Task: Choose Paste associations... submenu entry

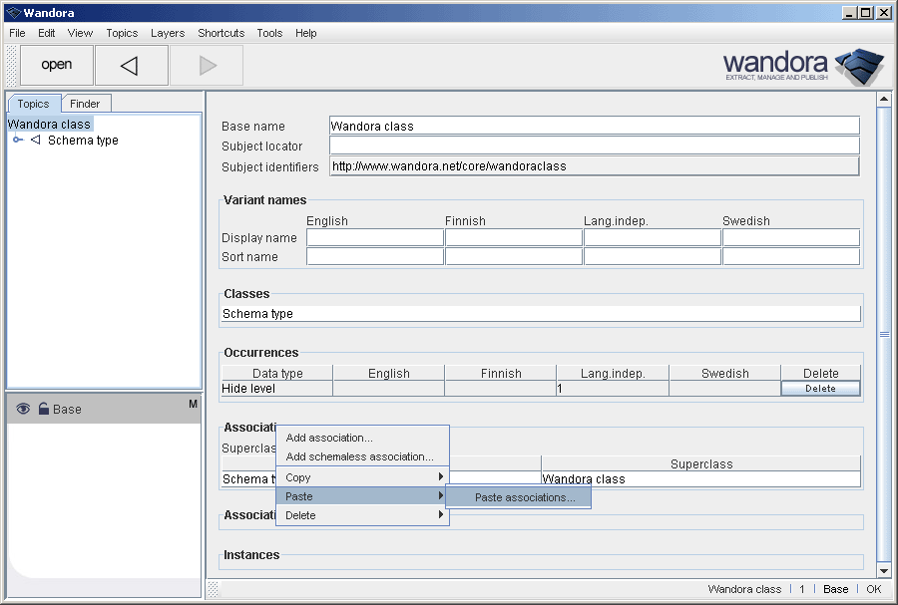Action: pyautogui.click(x=524, y=497)
